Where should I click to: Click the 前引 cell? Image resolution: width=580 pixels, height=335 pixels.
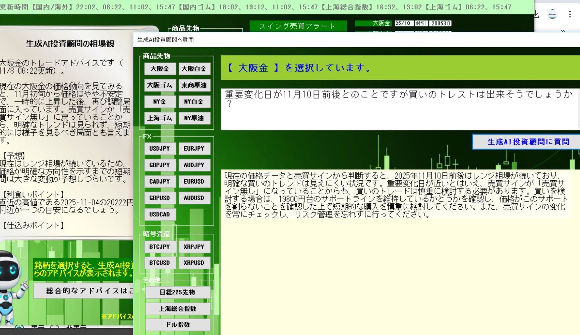[421, 23]
